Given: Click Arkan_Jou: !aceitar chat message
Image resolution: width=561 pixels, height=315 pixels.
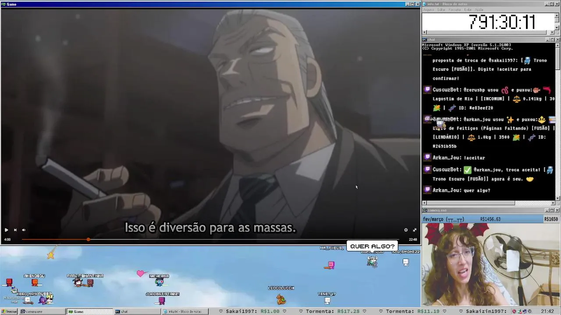Looking at the screenshot, I should pyautogui.click(x=458, y=157).
